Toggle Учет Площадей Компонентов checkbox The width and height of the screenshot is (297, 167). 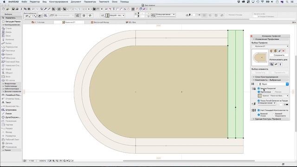[258, 110]
